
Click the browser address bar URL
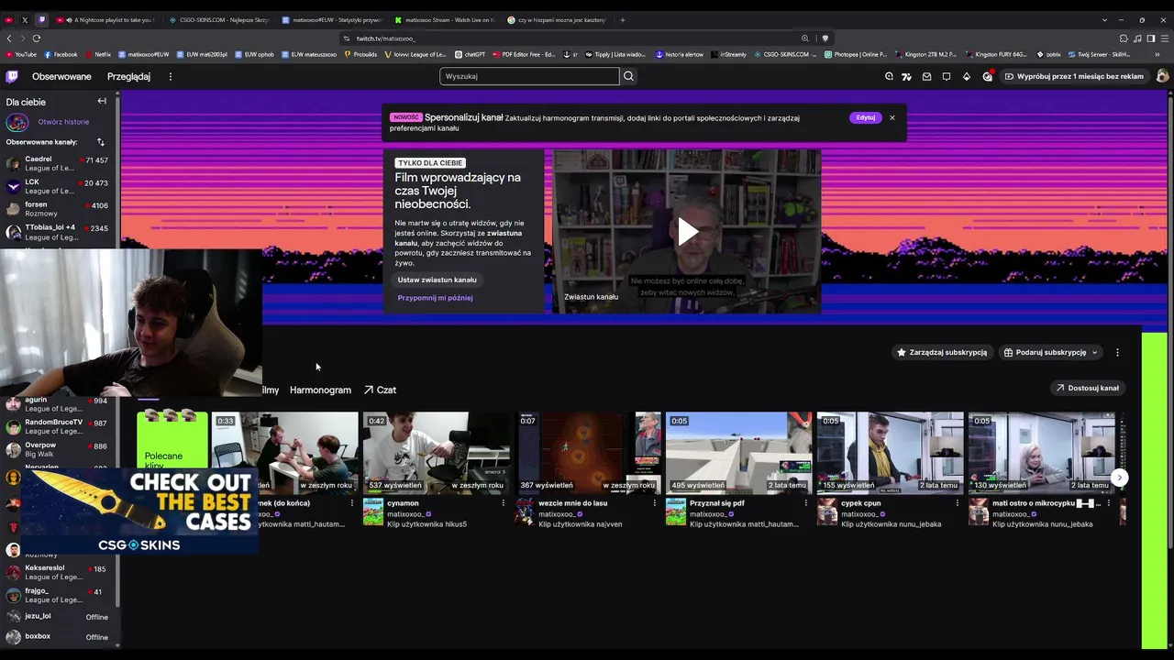[x=385, y=38]
